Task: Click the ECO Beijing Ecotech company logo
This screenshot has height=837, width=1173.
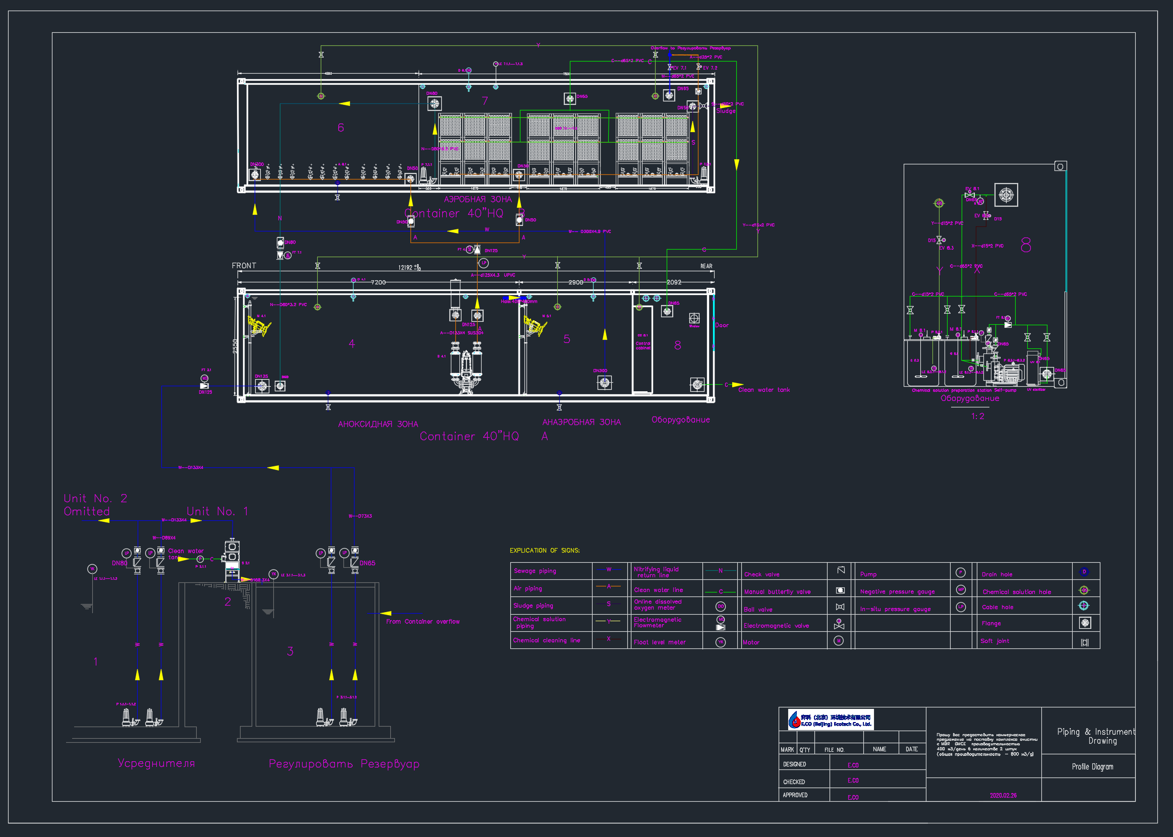Action: pos(830,720)
